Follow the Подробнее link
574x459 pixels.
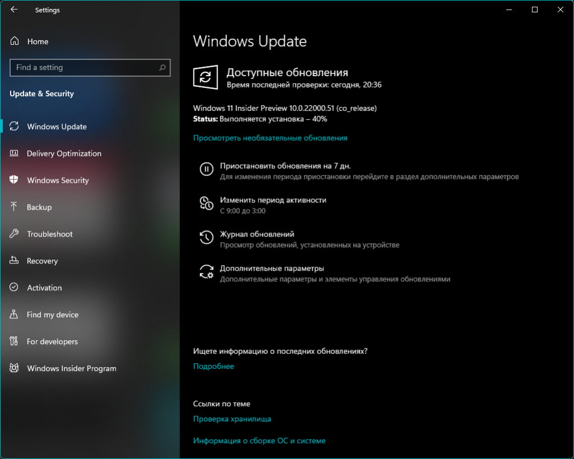click(214, 366)
